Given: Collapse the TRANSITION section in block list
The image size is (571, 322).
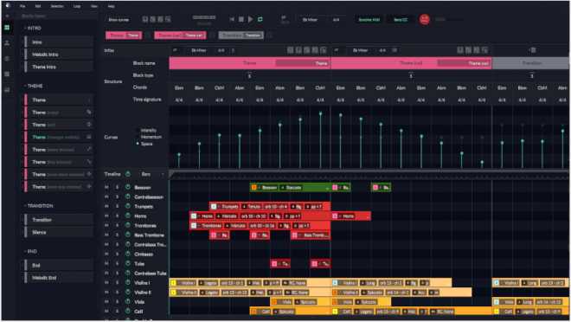Looking at the screenshot, I should [25, 206].
